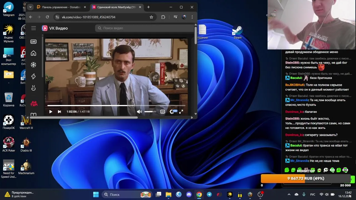The height and width of the screenshot is (200, 356).
Task: Open Windows Start menu
Action: pos(96,194)
